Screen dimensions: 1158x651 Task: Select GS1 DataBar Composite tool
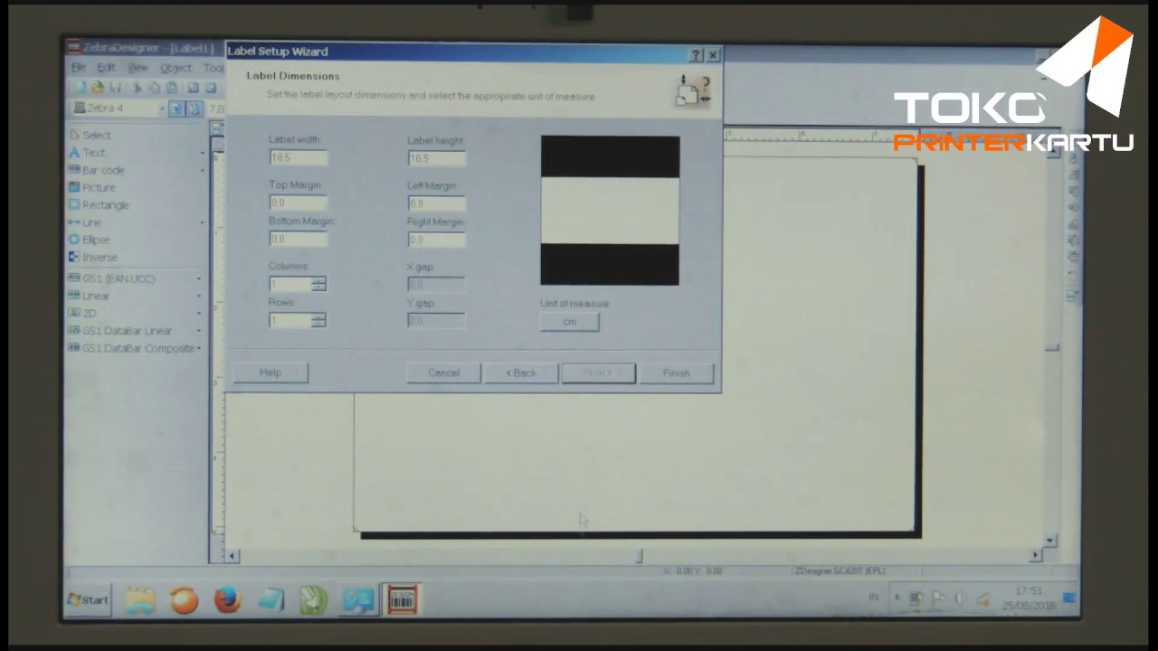pyautogui.click(x=132, y=348)
